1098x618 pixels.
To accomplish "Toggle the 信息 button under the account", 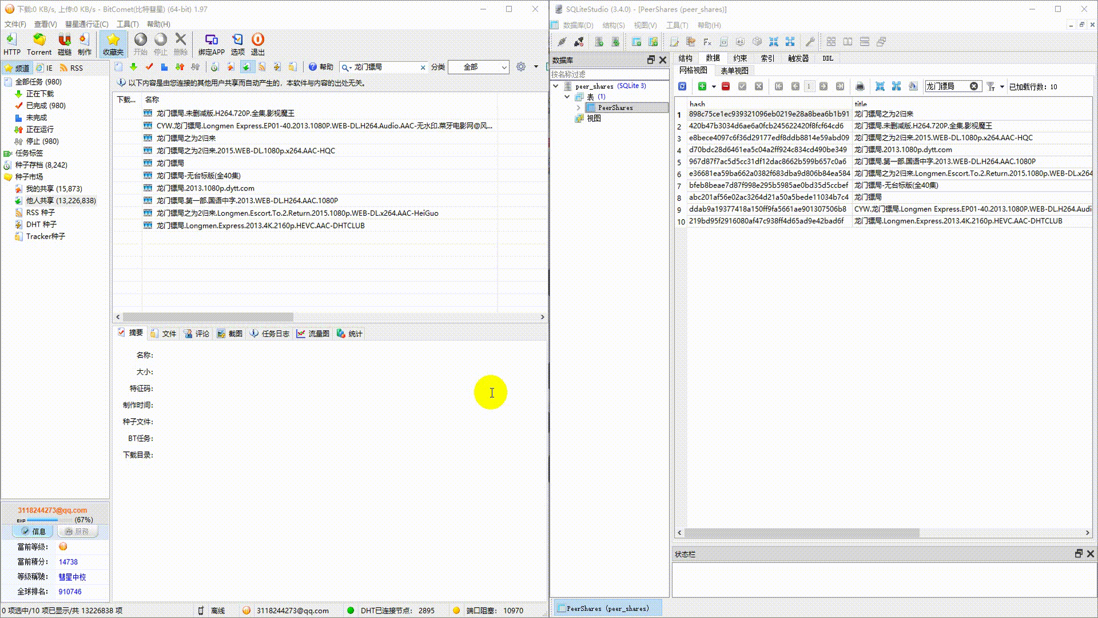I will 33,532.
